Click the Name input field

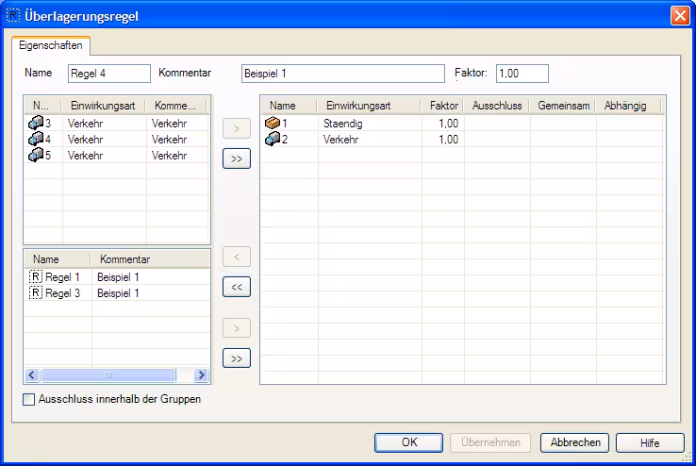pyautogui.click(x=109, y=74)
